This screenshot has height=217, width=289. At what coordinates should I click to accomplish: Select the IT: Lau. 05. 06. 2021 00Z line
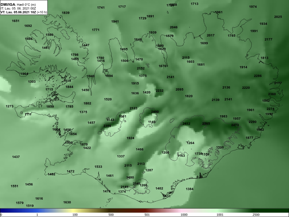tap(18, 8)
